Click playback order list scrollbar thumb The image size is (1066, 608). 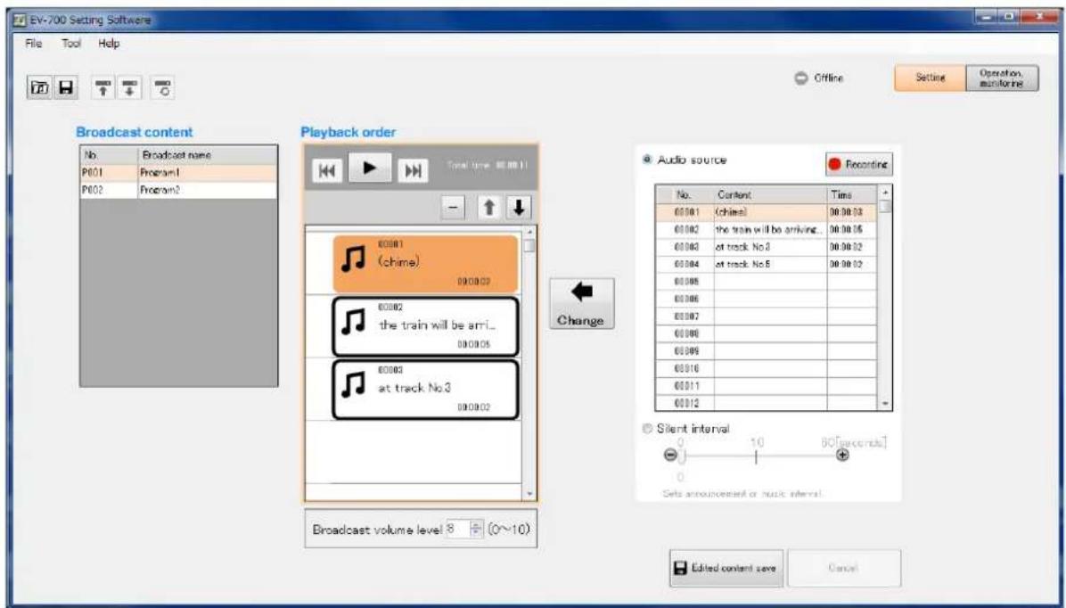tap(529, 245)
